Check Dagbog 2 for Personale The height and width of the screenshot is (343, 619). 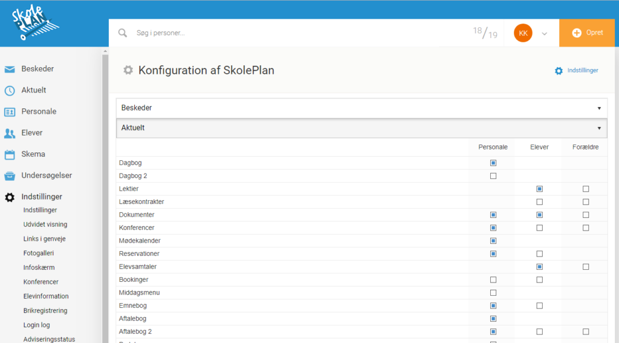click(x=493, y=176)
